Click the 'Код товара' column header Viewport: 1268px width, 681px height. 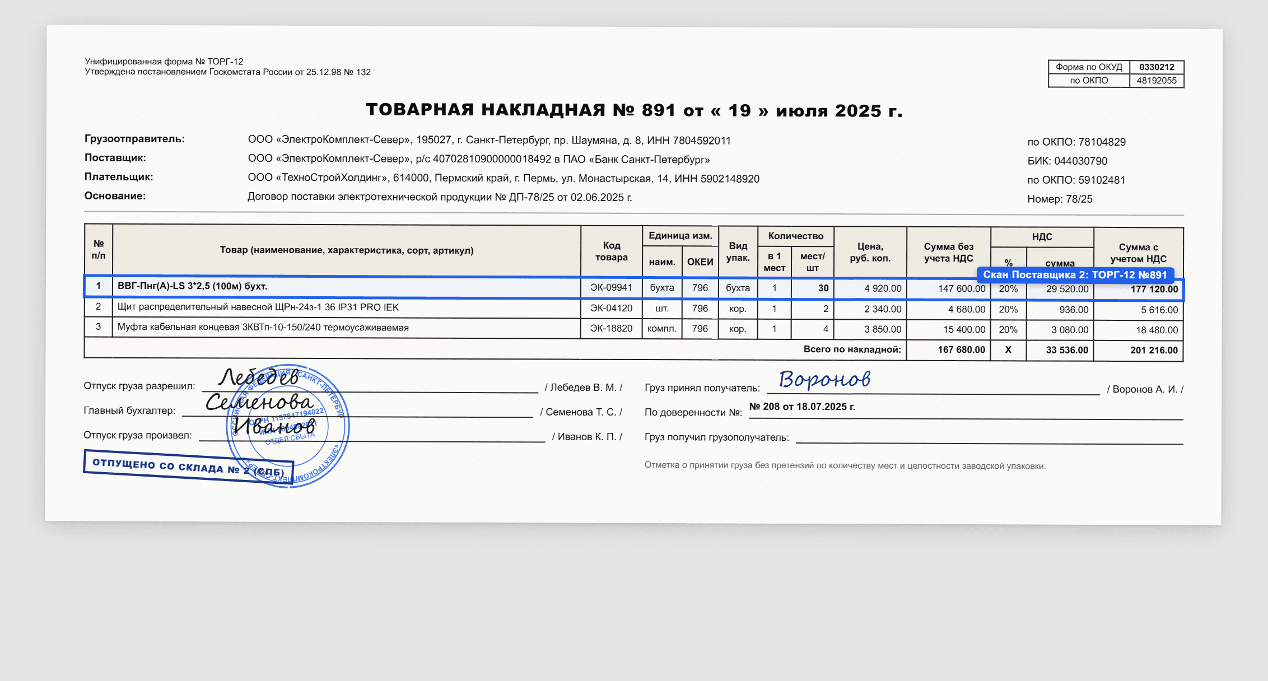(x=611, y=251)
